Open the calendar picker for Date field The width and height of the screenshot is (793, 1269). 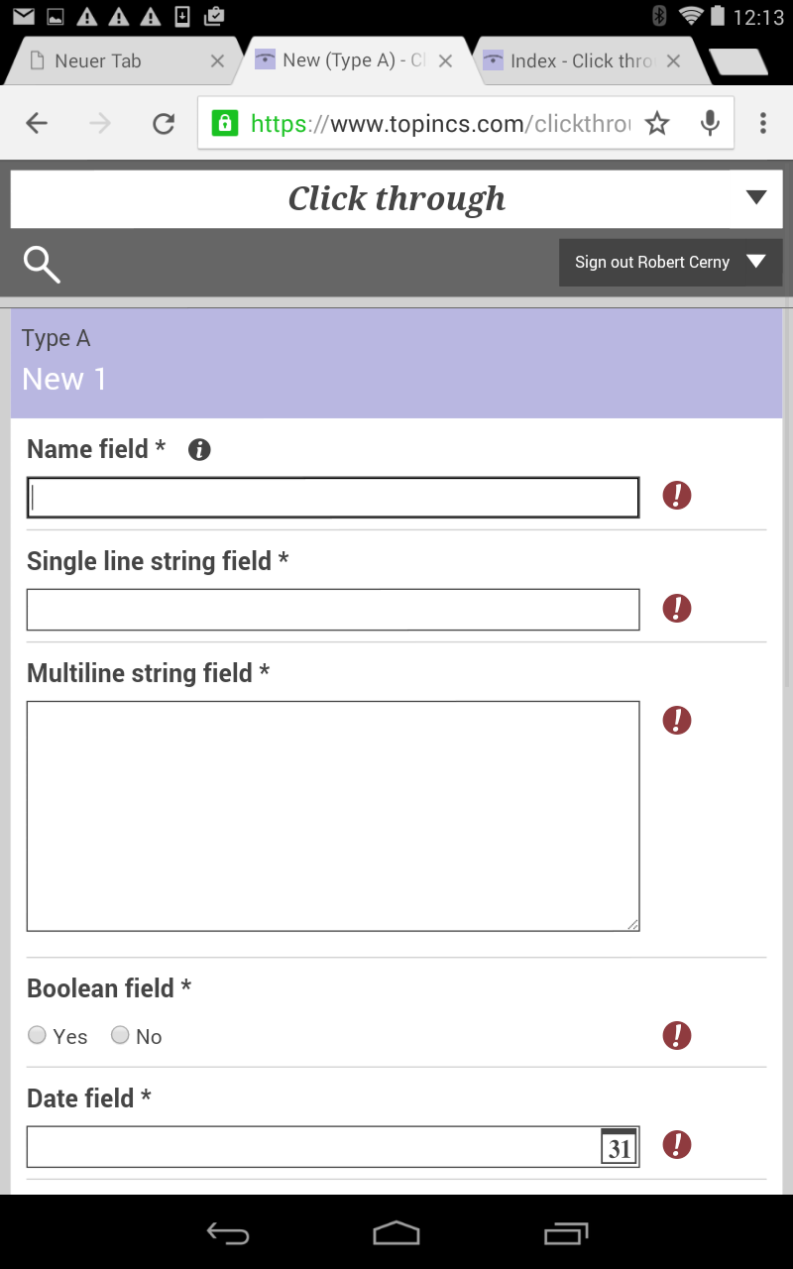pyautogui.click(x=619, y=1146)
